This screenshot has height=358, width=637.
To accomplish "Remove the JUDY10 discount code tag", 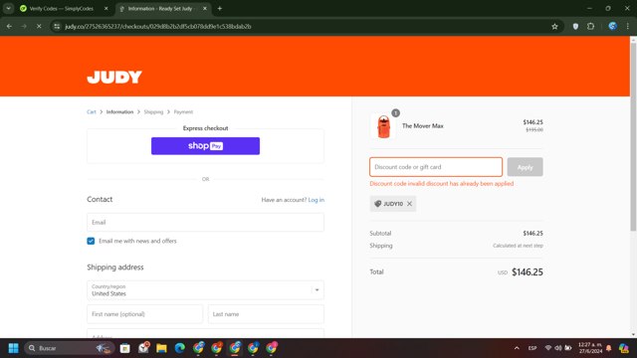I will 409,204.
